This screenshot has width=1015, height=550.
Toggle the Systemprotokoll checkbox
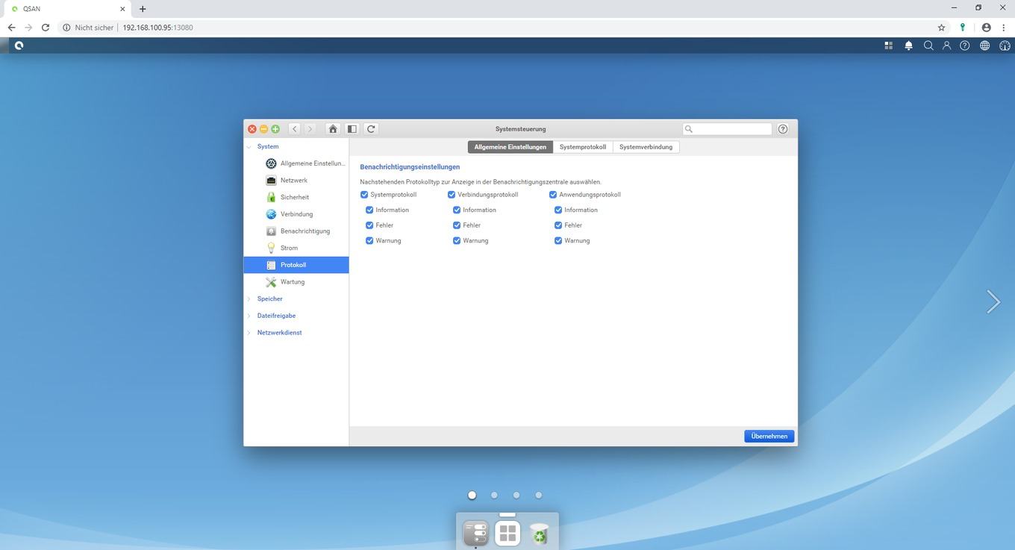coord(364,195)
